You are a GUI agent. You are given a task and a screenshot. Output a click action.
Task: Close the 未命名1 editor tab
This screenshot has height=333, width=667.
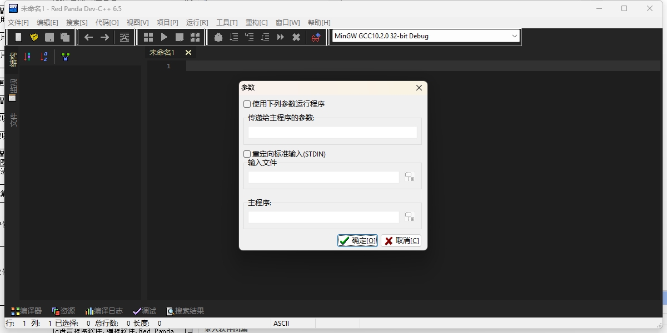click(x=188, y=53)
